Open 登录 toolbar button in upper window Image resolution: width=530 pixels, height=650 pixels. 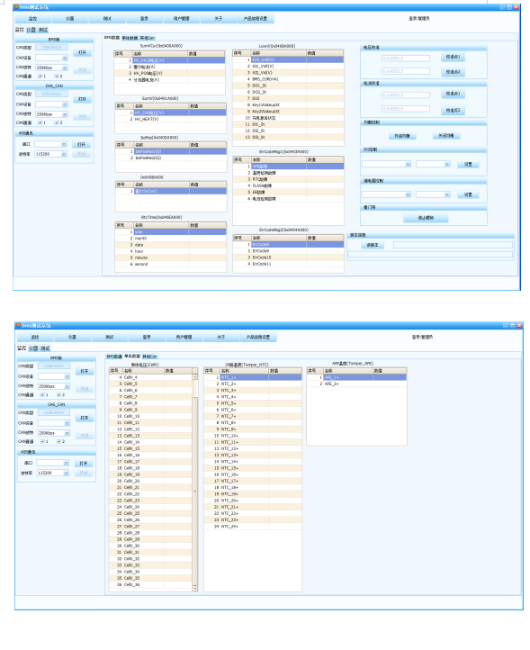[144, 19]
